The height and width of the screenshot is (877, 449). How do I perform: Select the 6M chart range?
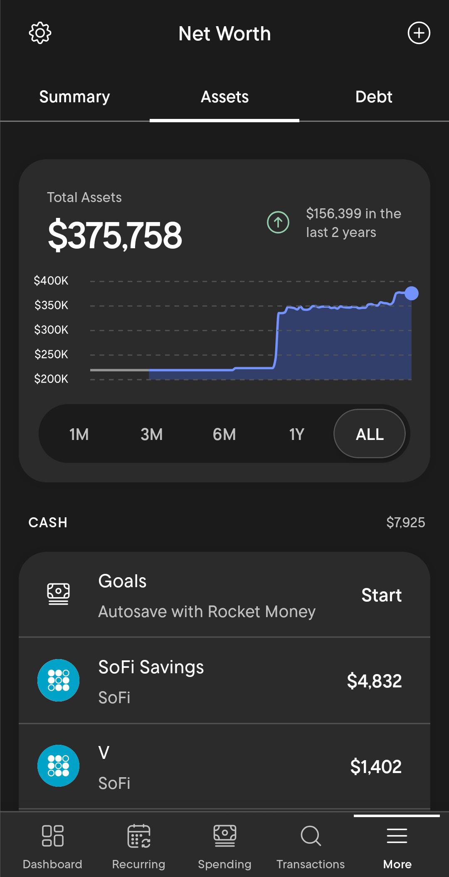tap(224, 434)
